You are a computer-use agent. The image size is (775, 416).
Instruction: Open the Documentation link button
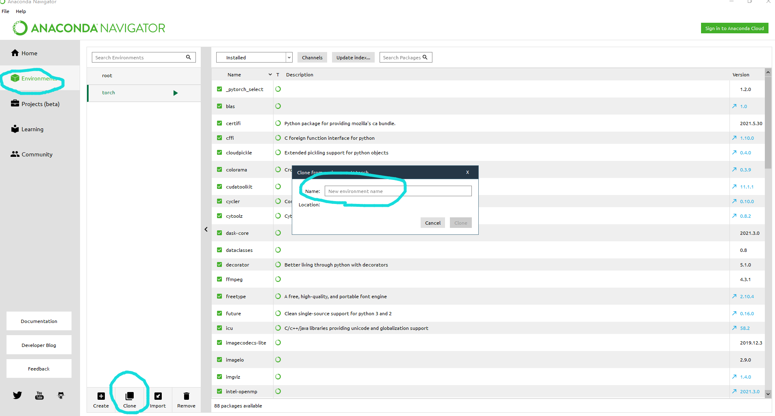(39, 321)
